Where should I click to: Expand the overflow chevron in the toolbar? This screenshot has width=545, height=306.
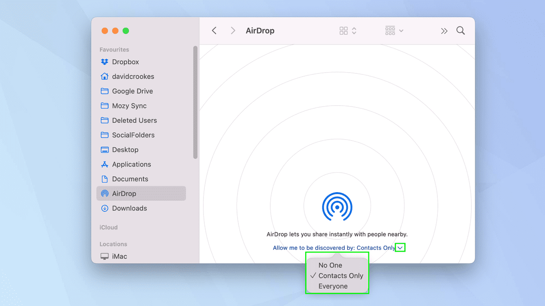pyautogui.click(x=444, y=30)
